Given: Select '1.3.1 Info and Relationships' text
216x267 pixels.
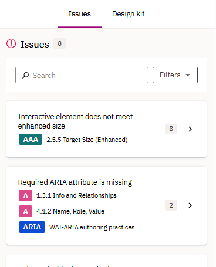Looking at the screenshot, I should tap(76, 195).
